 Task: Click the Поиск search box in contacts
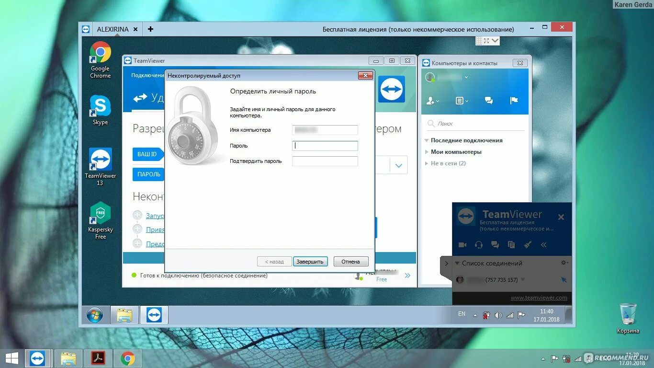(x=475, y=124)
